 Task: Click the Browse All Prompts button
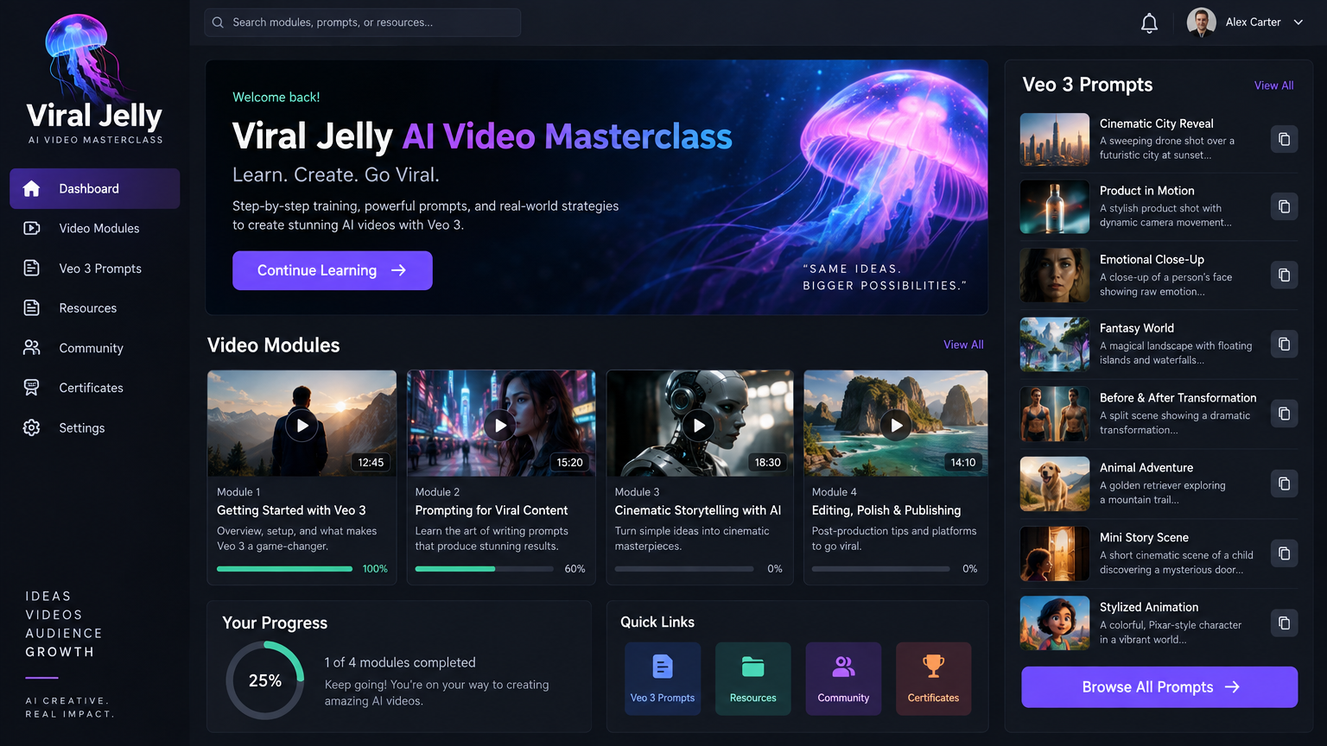(1159, 687)
